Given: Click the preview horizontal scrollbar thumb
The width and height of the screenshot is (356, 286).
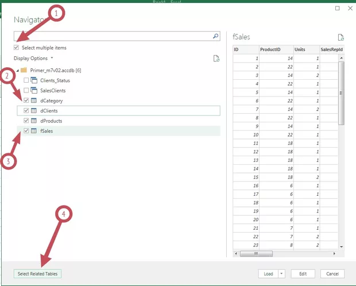Looking at the screenshot, I should pos(256,253).
